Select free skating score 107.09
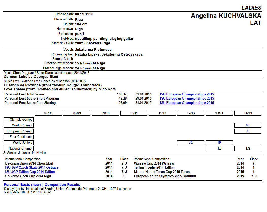The width and height of the screenshot is (267, 212). 122,103
